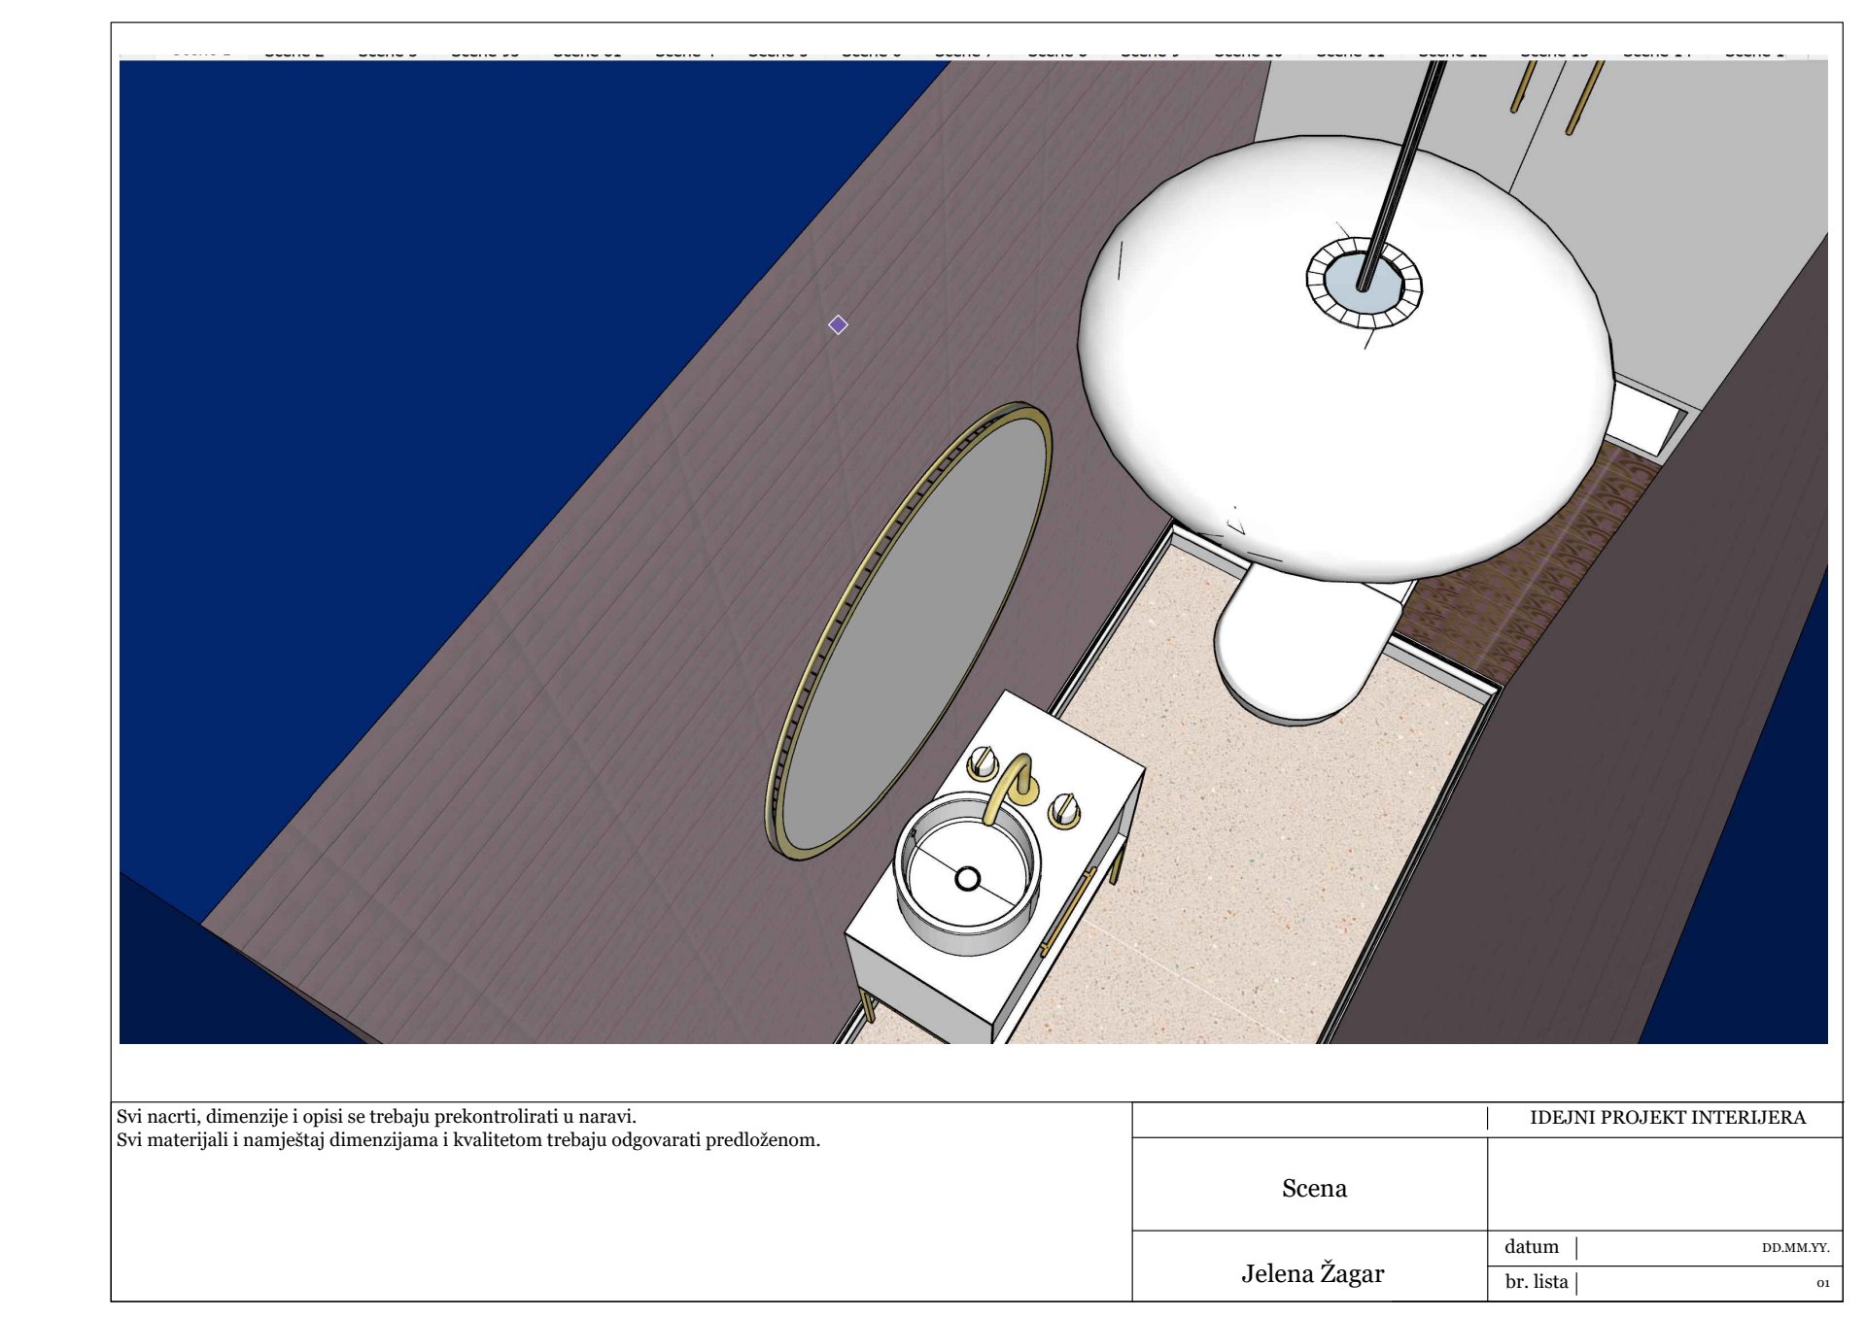Switch to the Scene 2 tab
Image resolution: width=1866 pixels, height=1317 pixels.
click(294, 53)
